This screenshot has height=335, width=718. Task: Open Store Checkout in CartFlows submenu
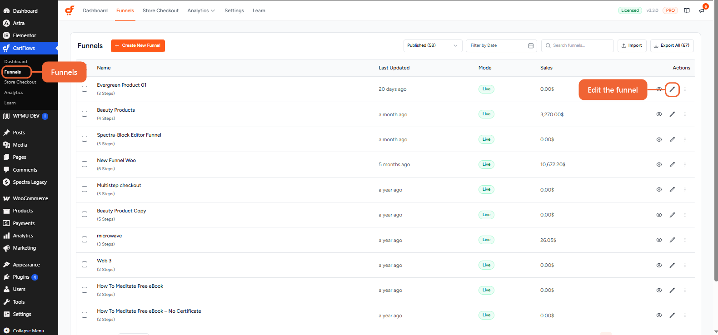20,82
